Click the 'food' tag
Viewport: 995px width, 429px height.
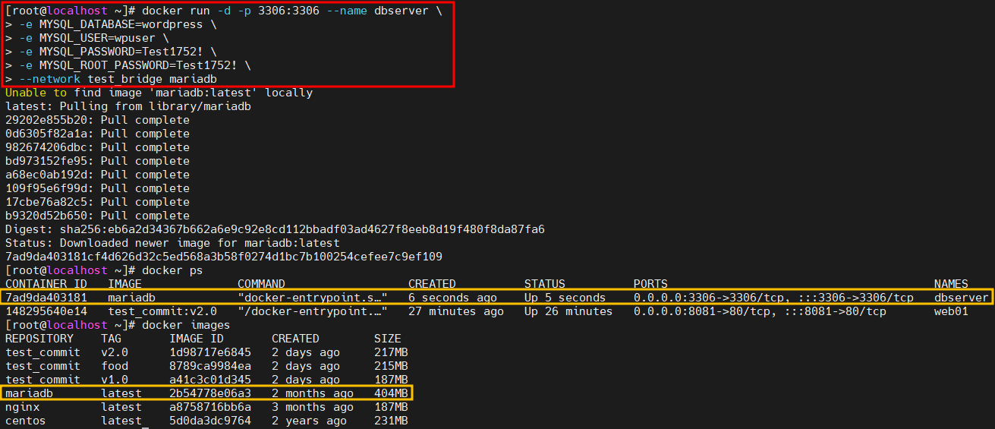click(x=115, y=366)
